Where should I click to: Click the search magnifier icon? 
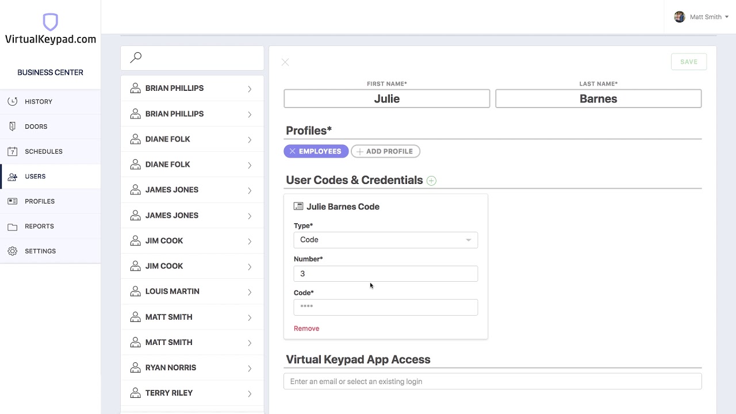pyautogui.click(x=136, y=57)
